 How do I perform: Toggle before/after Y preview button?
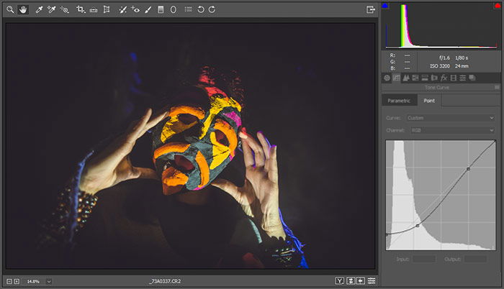pyautogui.click(x=339, y=281)
